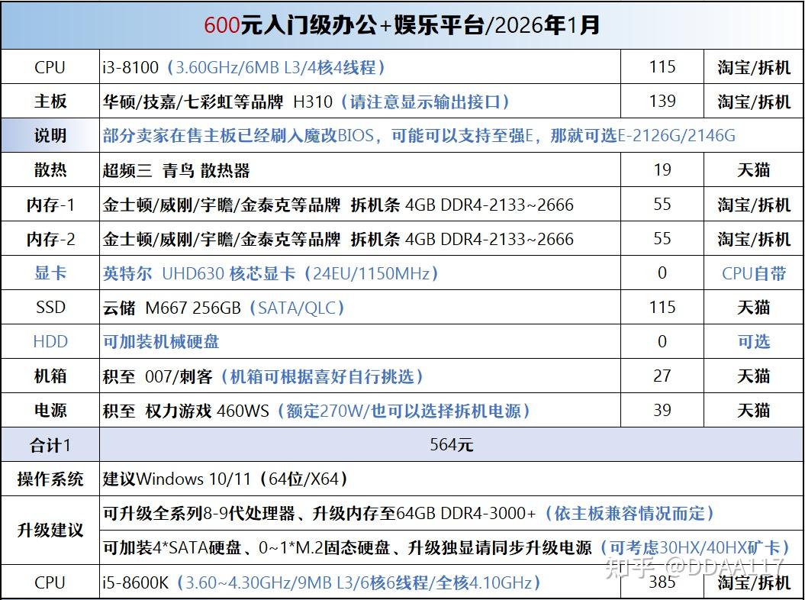The image size is (805, 600).
Task: Select the 可选 cell in HDD row
Action: click(754, 342)
